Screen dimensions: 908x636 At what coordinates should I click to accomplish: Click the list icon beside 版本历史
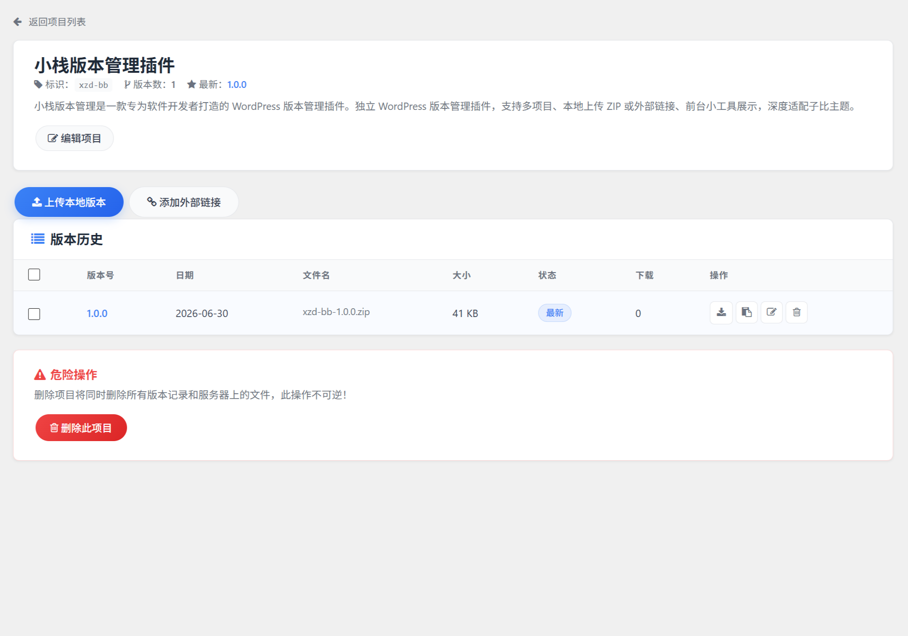coord(38,239)
